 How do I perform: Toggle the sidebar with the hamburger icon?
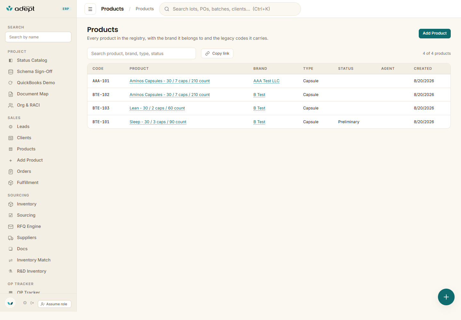90,9
